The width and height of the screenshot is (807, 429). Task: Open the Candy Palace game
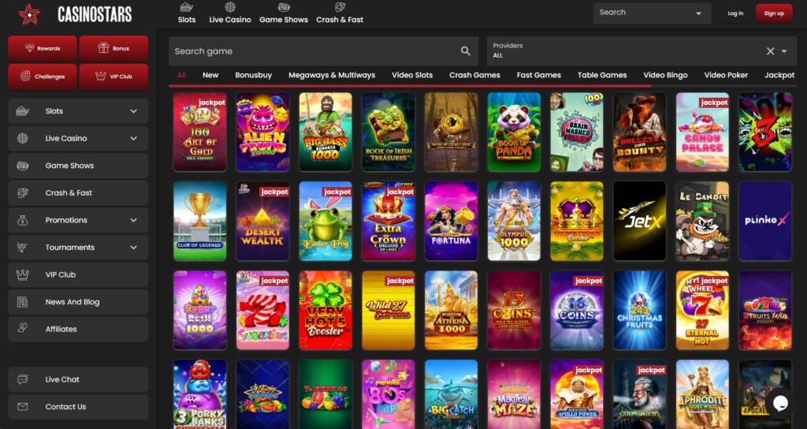(x=702, y=132)
